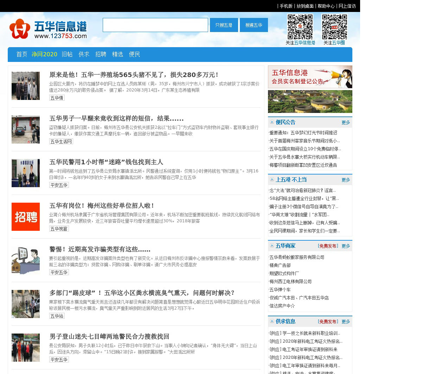Click the tulou buildings banner image
The width and height of the screenshot is (422, 374).
coord(310,101)
